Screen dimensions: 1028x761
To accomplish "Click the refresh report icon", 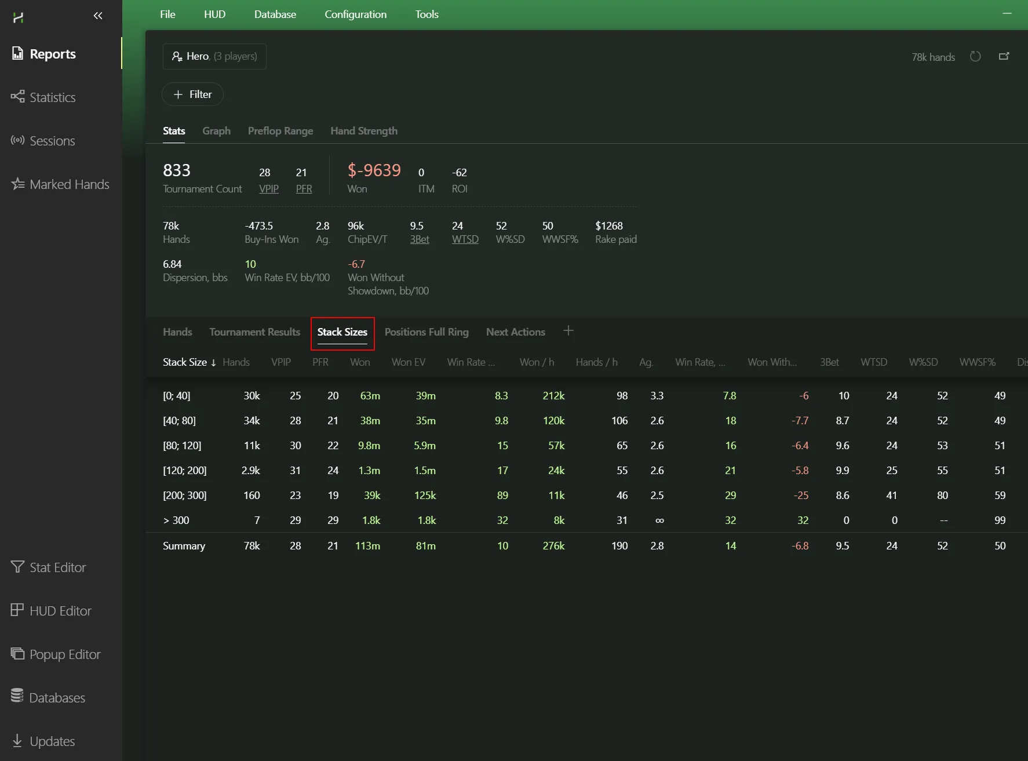I will pos(975,56).
